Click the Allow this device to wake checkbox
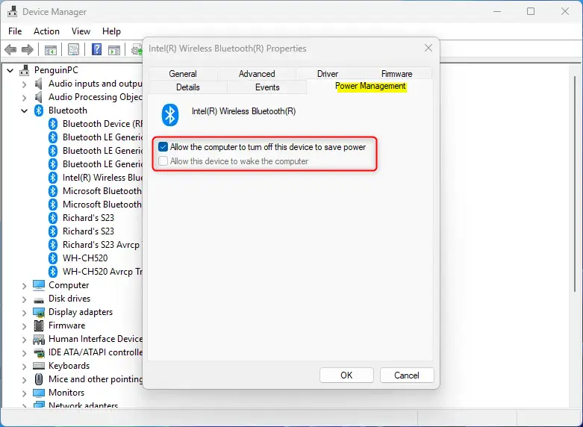583x427 pixels. (163, 161)
